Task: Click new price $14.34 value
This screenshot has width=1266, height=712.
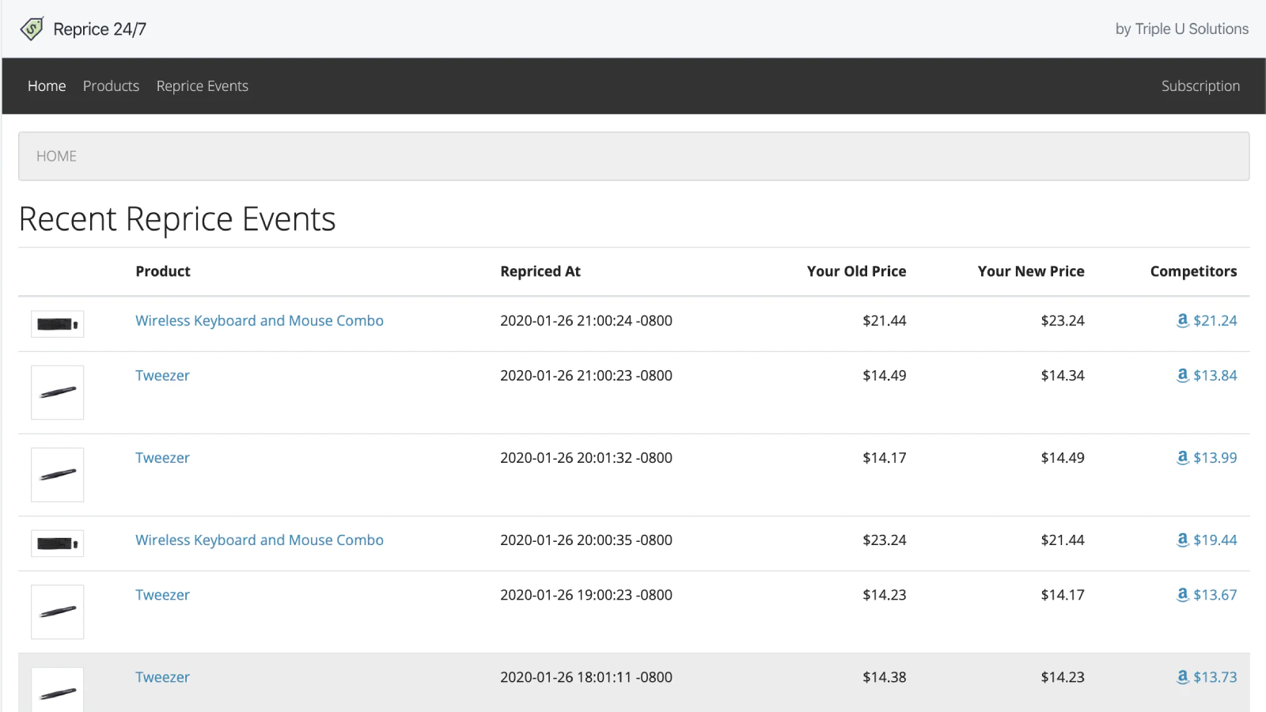Action: pos(1063,376)
